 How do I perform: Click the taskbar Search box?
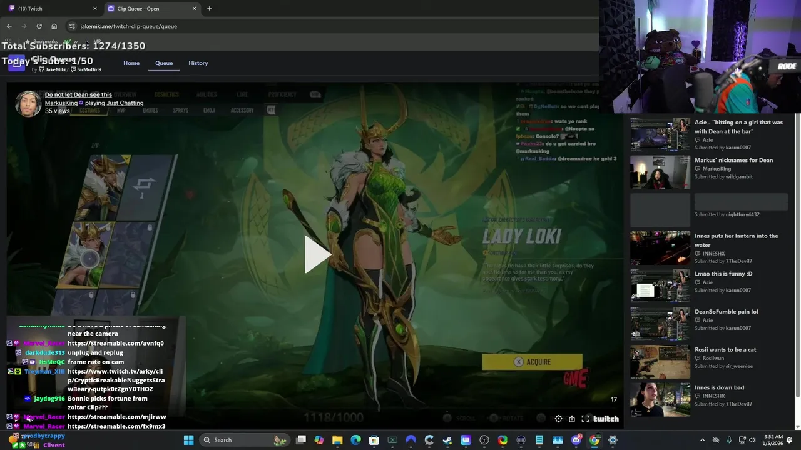[x=244, y=440]
